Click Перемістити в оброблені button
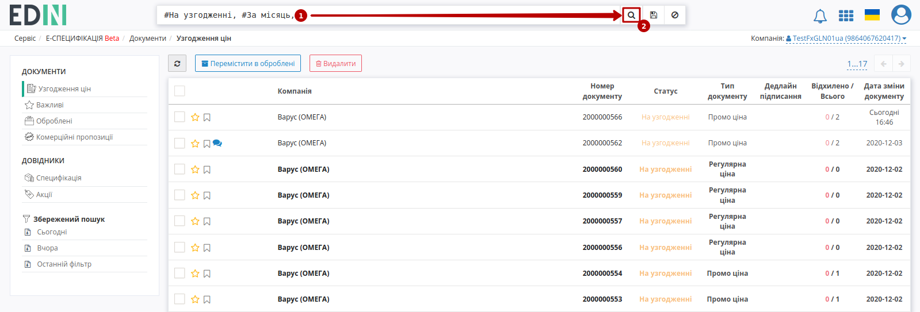920x312 pixels. [248, 64]
